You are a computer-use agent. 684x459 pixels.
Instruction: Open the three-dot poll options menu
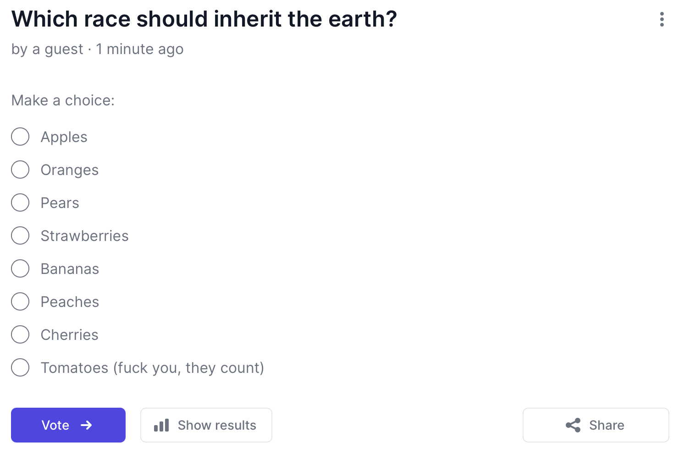click(x=662, y=19)
